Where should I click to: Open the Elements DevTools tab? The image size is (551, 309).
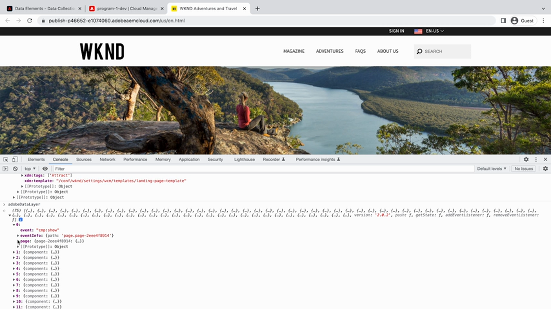coord(36,159)
